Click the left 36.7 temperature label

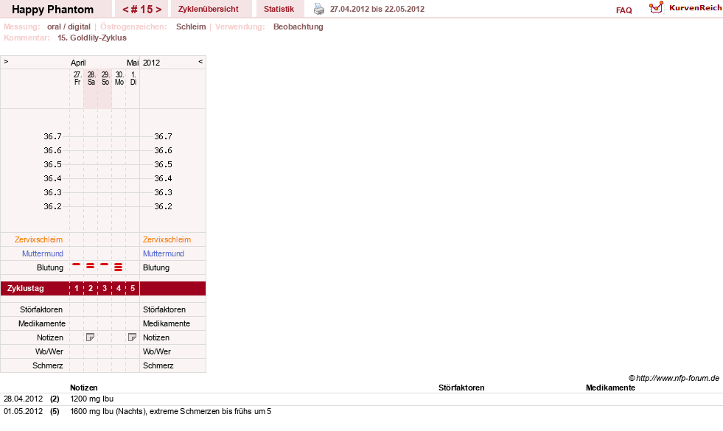(x=52, y=136)
